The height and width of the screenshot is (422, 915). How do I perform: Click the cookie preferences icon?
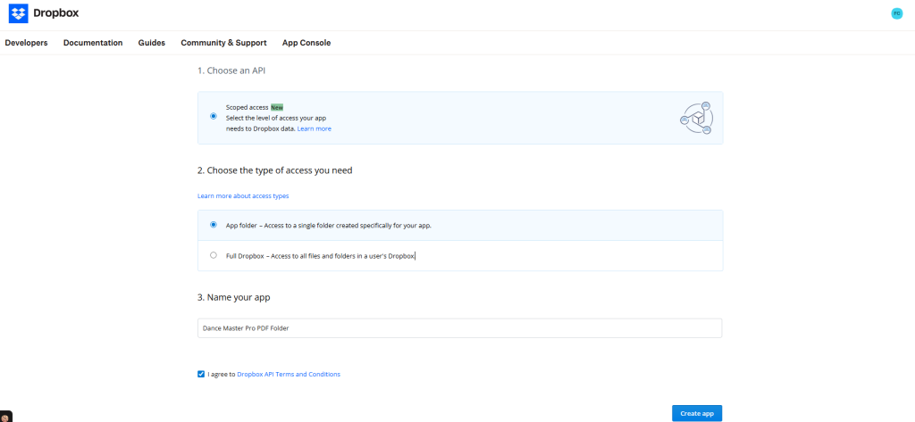click(x=4, y=417)
